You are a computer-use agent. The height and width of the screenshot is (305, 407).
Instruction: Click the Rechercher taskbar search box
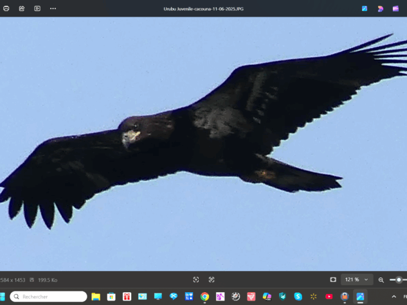(49, 297)
